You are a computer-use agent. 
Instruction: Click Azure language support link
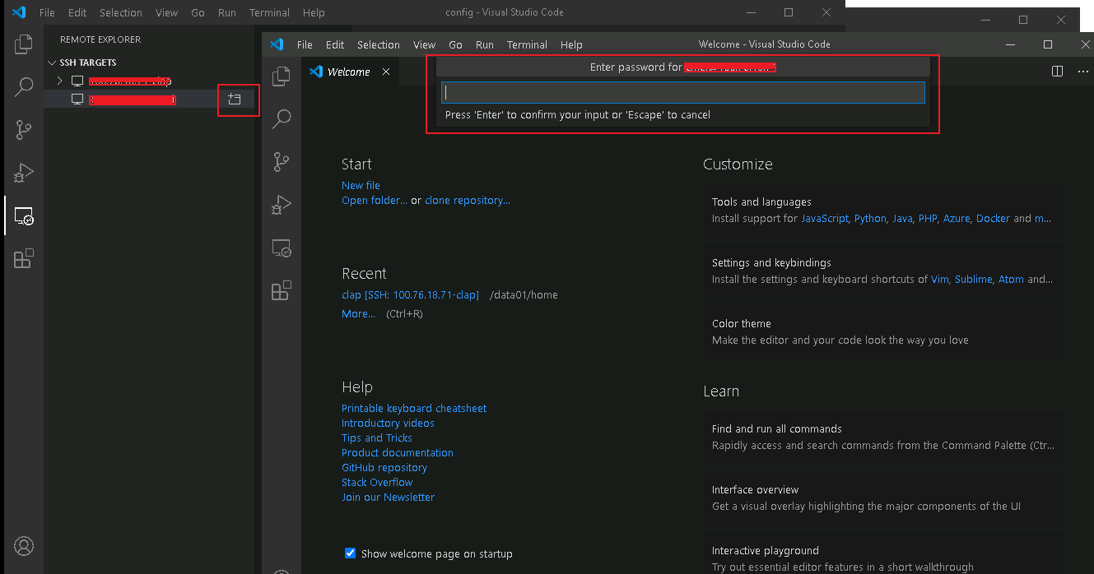[x=957, y=219]
